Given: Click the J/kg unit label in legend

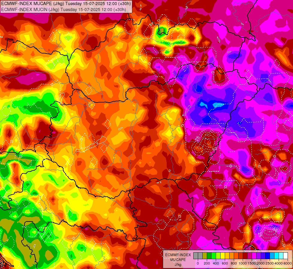Looking at the screenshot, I should pyautogui.click(x=178, y=265).
